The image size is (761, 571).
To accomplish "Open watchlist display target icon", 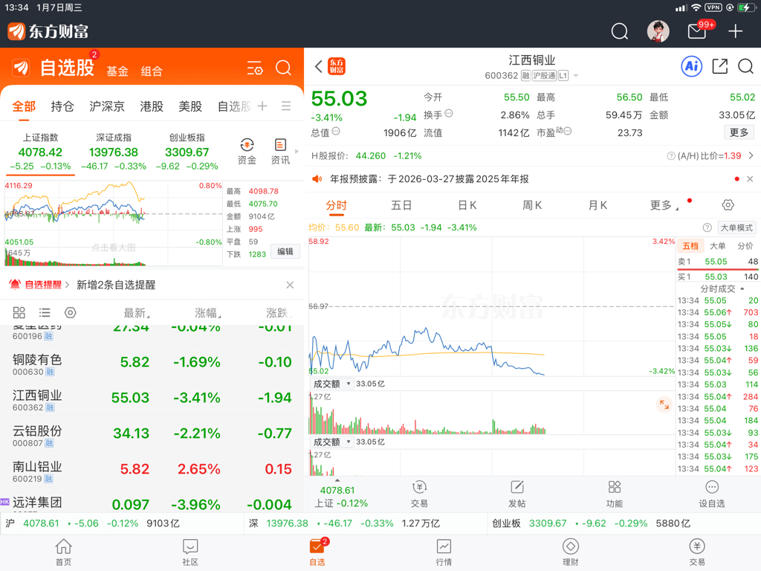I will coord(71,312).
